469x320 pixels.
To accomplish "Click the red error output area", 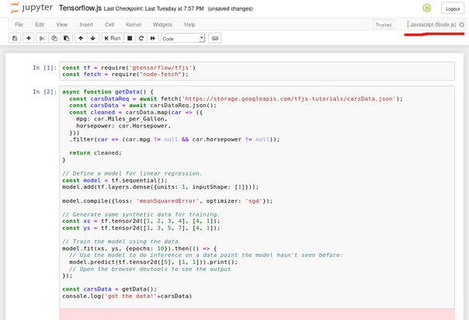I will (x=257, y=315).
